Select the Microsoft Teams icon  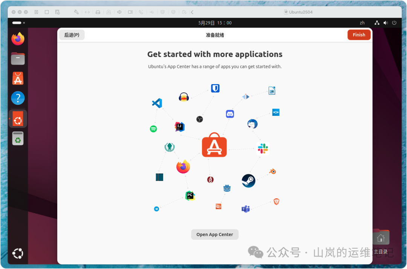point(245,209)
